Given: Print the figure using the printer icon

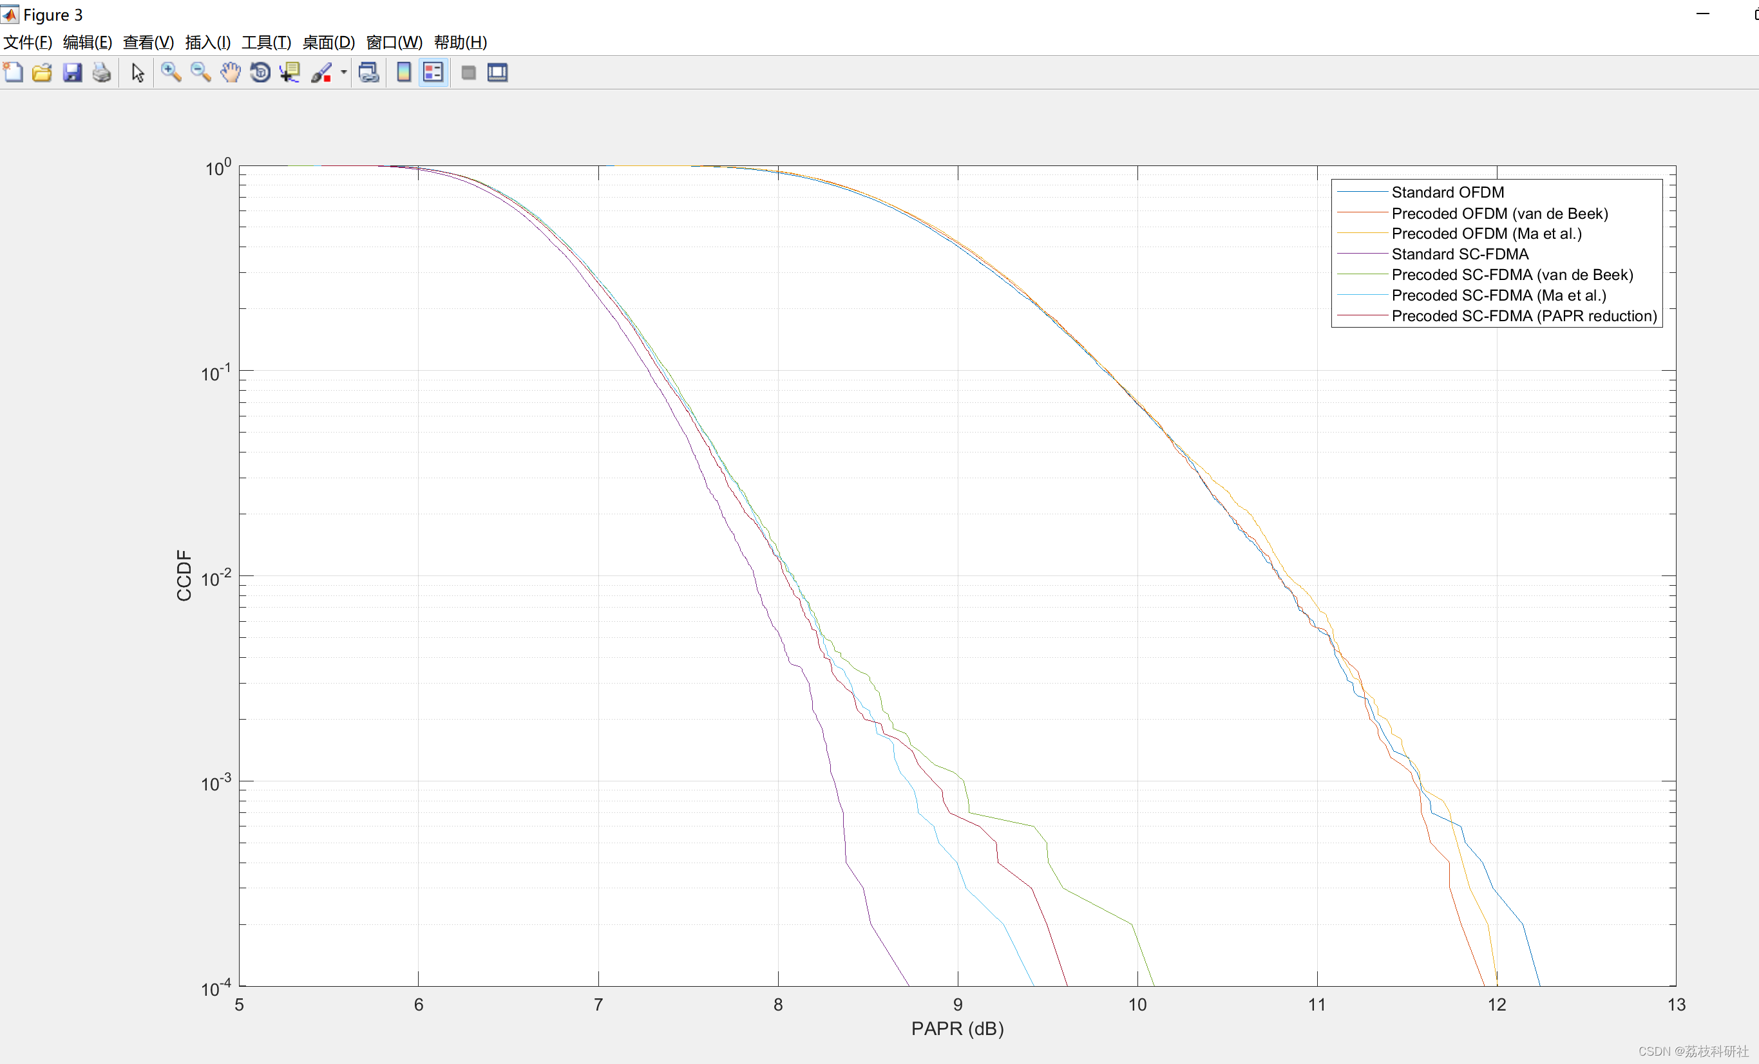Looking at the screenshot, I should 101,72.
